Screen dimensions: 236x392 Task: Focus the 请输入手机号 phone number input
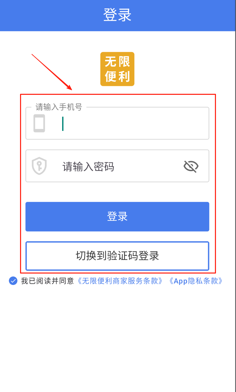[117, 123]
